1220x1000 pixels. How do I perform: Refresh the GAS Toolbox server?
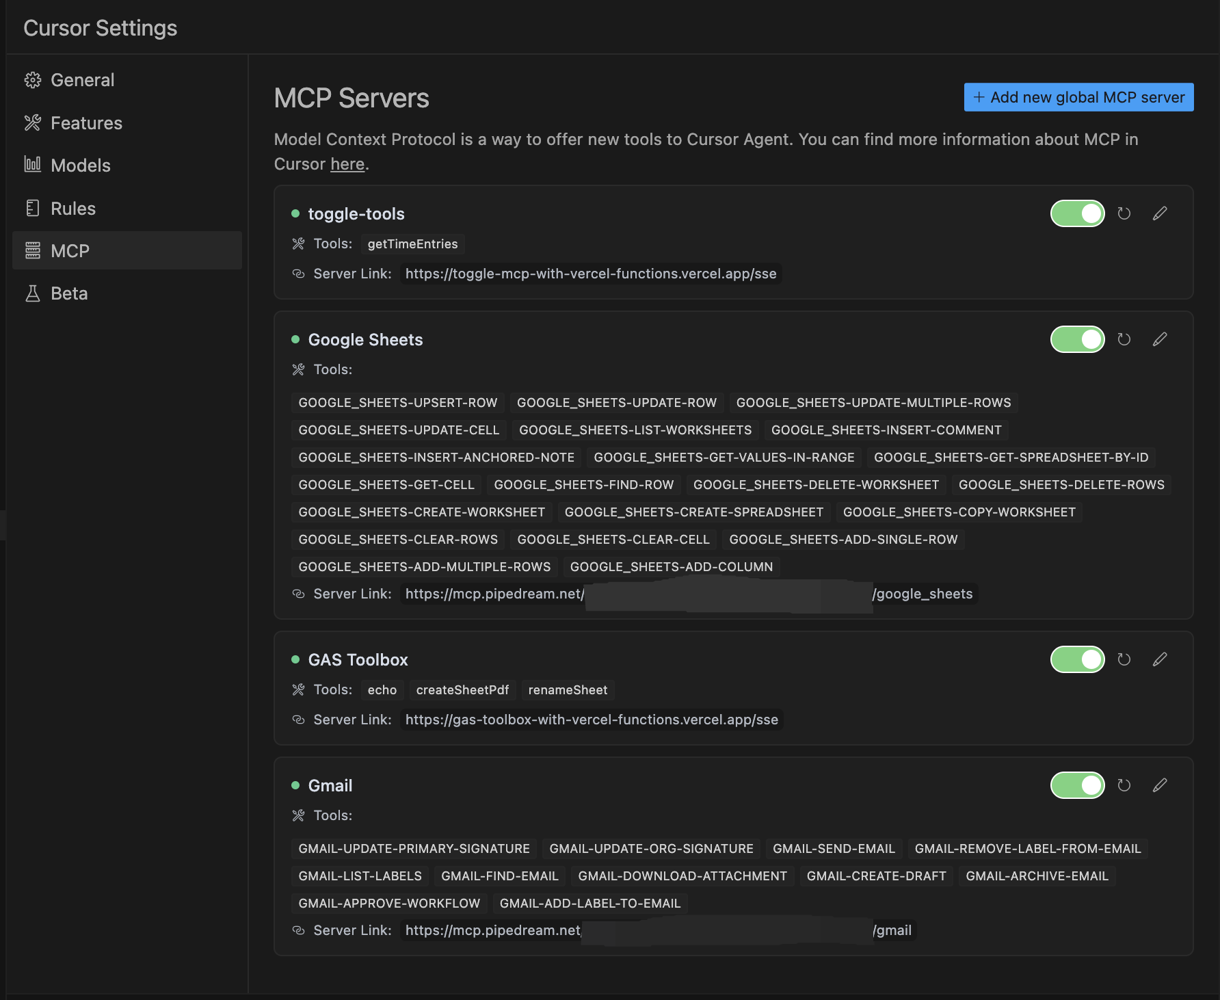(x=1124, y=659)
